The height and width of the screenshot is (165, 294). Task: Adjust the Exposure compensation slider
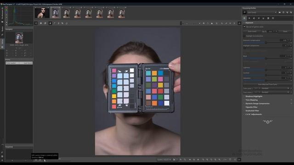(x=266, y=43)
